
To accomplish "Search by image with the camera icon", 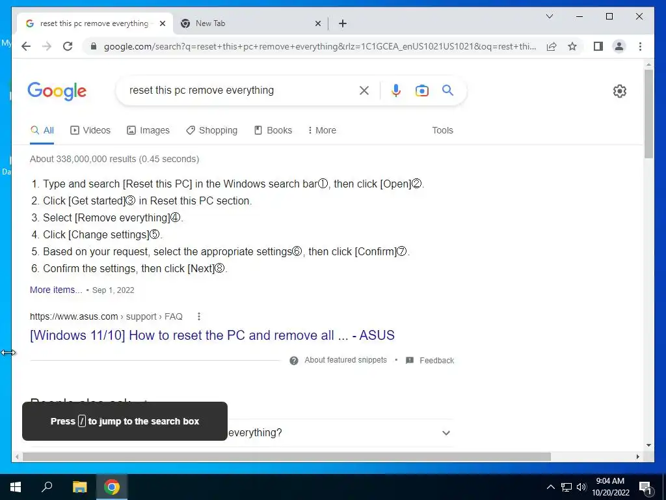I will click(421, 90).
